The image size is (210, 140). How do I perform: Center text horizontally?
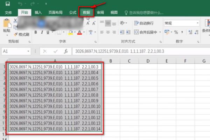coord(108,32)
